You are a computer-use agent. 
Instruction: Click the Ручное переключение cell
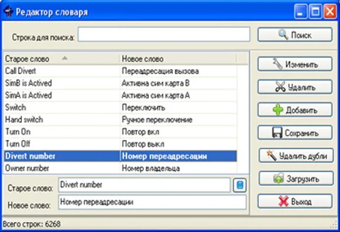(x=178, y=119)
